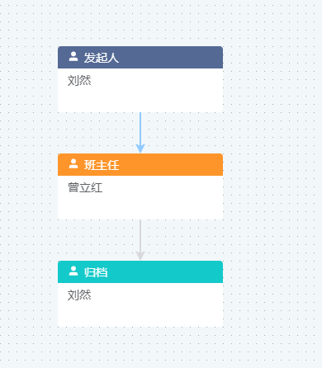Select the 发起人 node title text
This screenshot has height=368, width=322.
point(102,58)
